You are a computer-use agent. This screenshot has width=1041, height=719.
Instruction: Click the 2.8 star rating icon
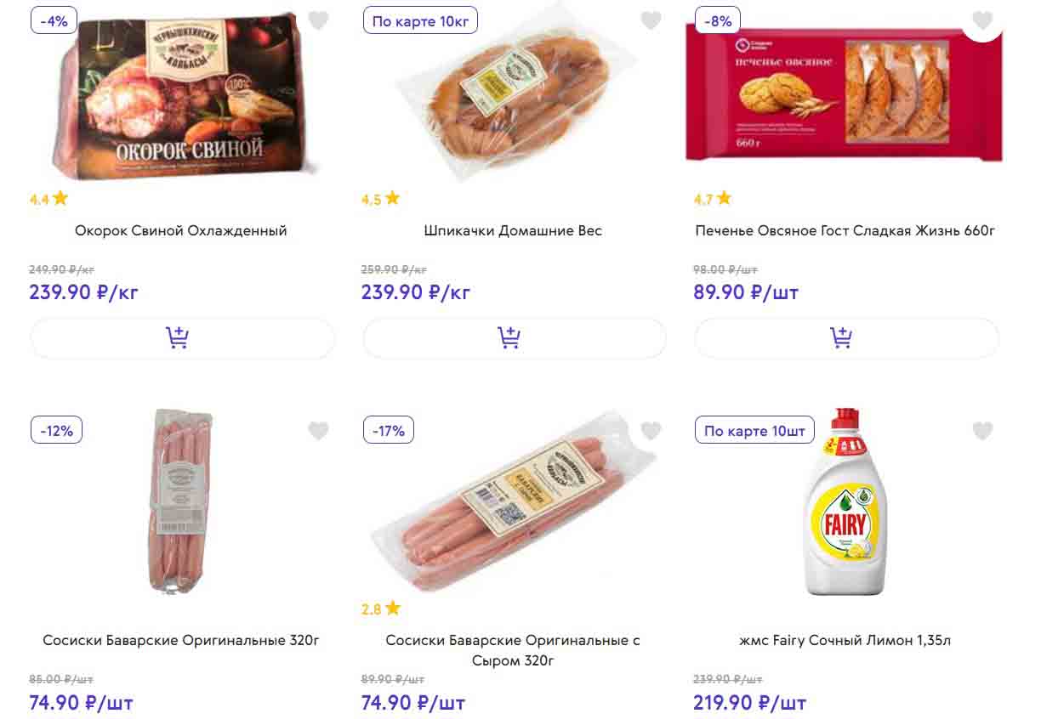pos(392,609)
